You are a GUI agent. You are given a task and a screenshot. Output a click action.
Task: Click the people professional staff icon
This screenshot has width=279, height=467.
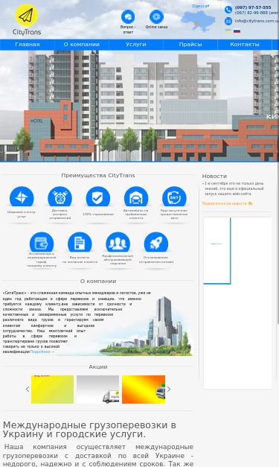(118, 242)
